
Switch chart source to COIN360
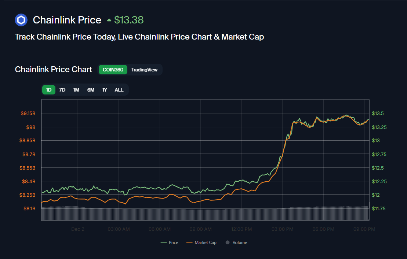[x=113, y=70]
